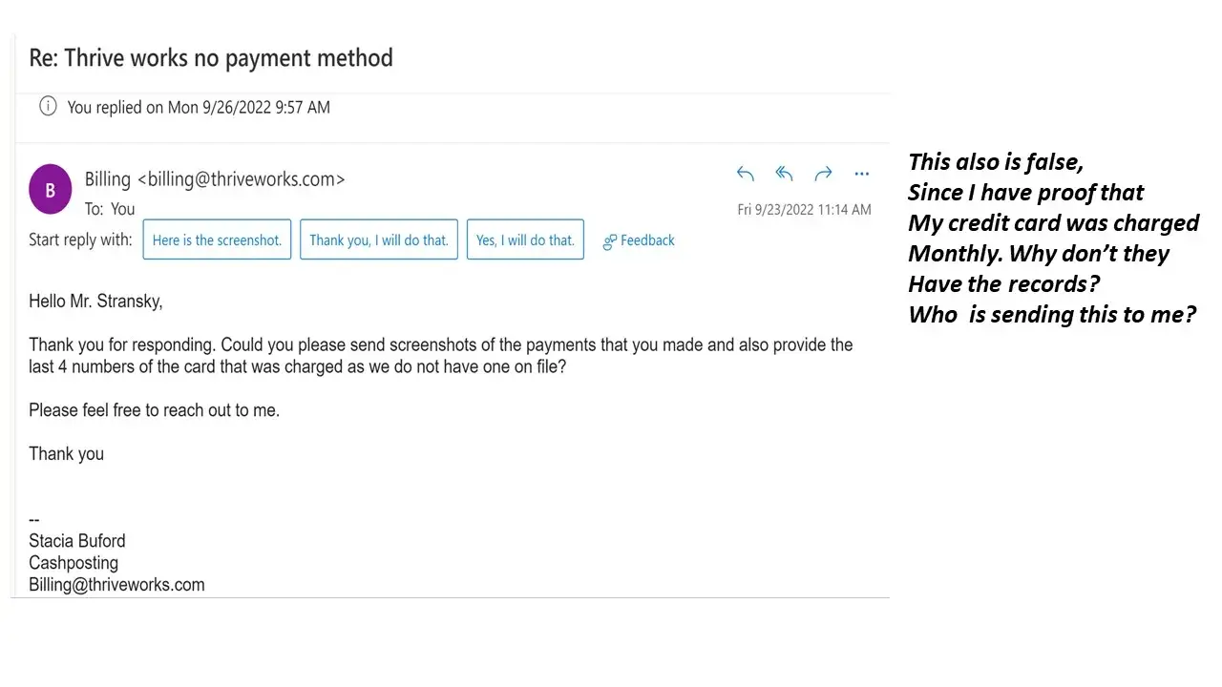Click the signature name 'Stacia Buford'

pos(77,541)
